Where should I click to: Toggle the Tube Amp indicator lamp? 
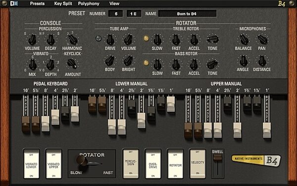click(x=99, y=38)
